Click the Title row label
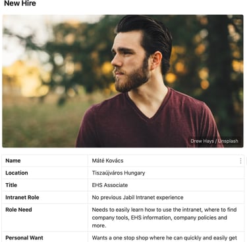 pyautogui.click(x=11, y=185)
